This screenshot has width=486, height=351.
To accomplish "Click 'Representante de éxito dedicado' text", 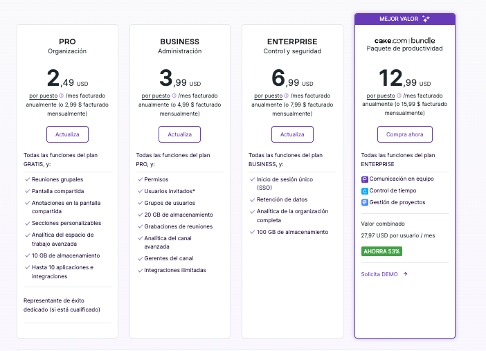I will pos(62,305).
